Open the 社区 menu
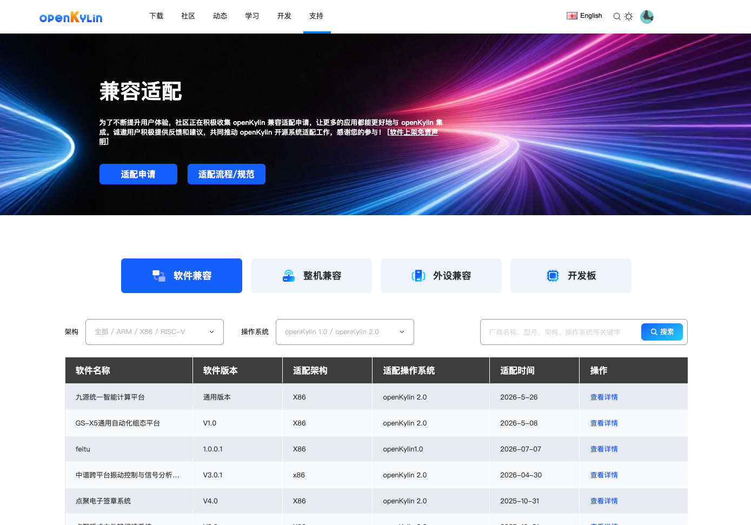The image size is (751, 525). tap(188, 16)
